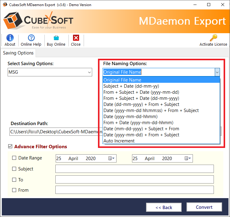Choose Date (mm-dd-yyyy) + Subject + From
This screenshot has width=230, height=217.
tap(161, 129)
